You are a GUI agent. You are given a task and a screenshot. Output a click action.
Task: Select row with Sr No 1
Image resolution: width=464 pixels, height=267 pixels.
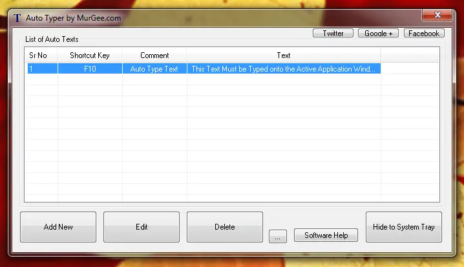40,69
